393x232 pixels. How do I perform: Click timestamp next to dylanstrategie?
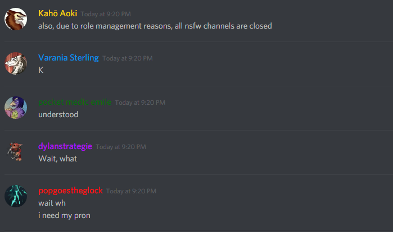point(121,147)
